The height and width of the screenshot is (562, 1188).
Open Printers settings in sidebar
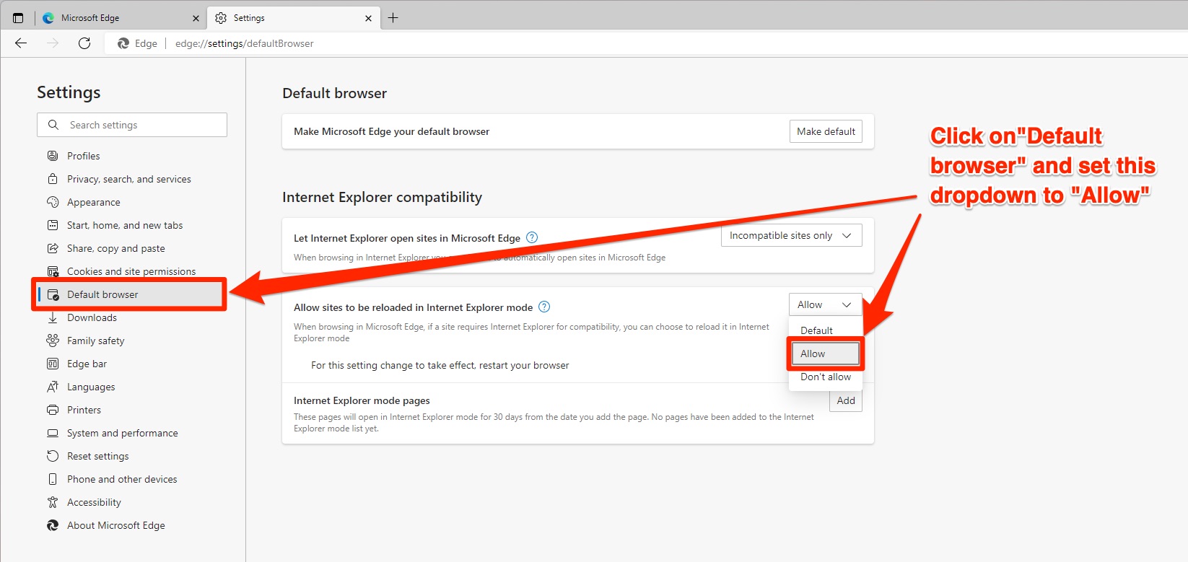pos(84,410)
